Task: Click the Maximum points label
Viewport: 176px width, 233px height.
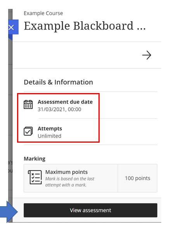Action: [66, 172]
